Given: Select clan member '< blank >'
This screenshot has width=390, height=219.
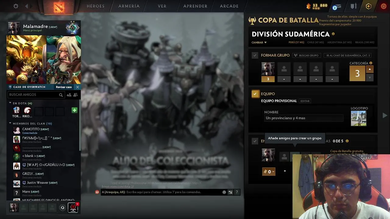Looking at the screenshot, I should (43, 157).
